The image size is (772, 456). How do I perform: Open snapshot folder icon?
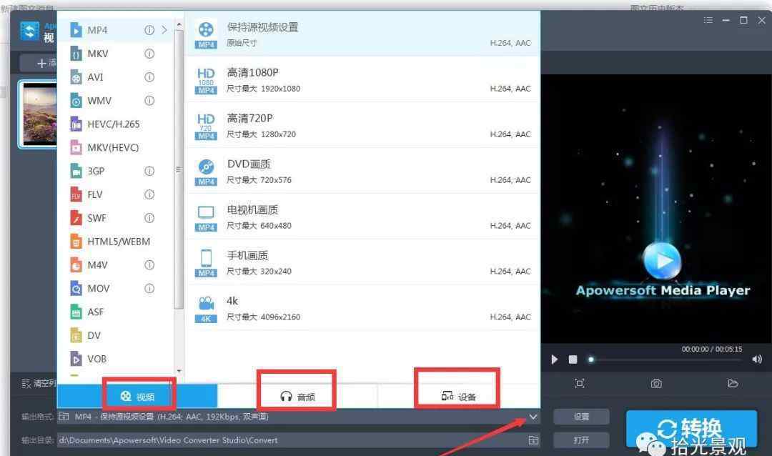pyautogui.click(x=733, y=384)
